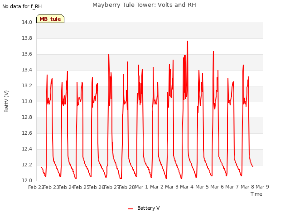Click the chart title Mayberry Tule Tower
Viewport: 290px width, 217px height.
pos(144,5)
